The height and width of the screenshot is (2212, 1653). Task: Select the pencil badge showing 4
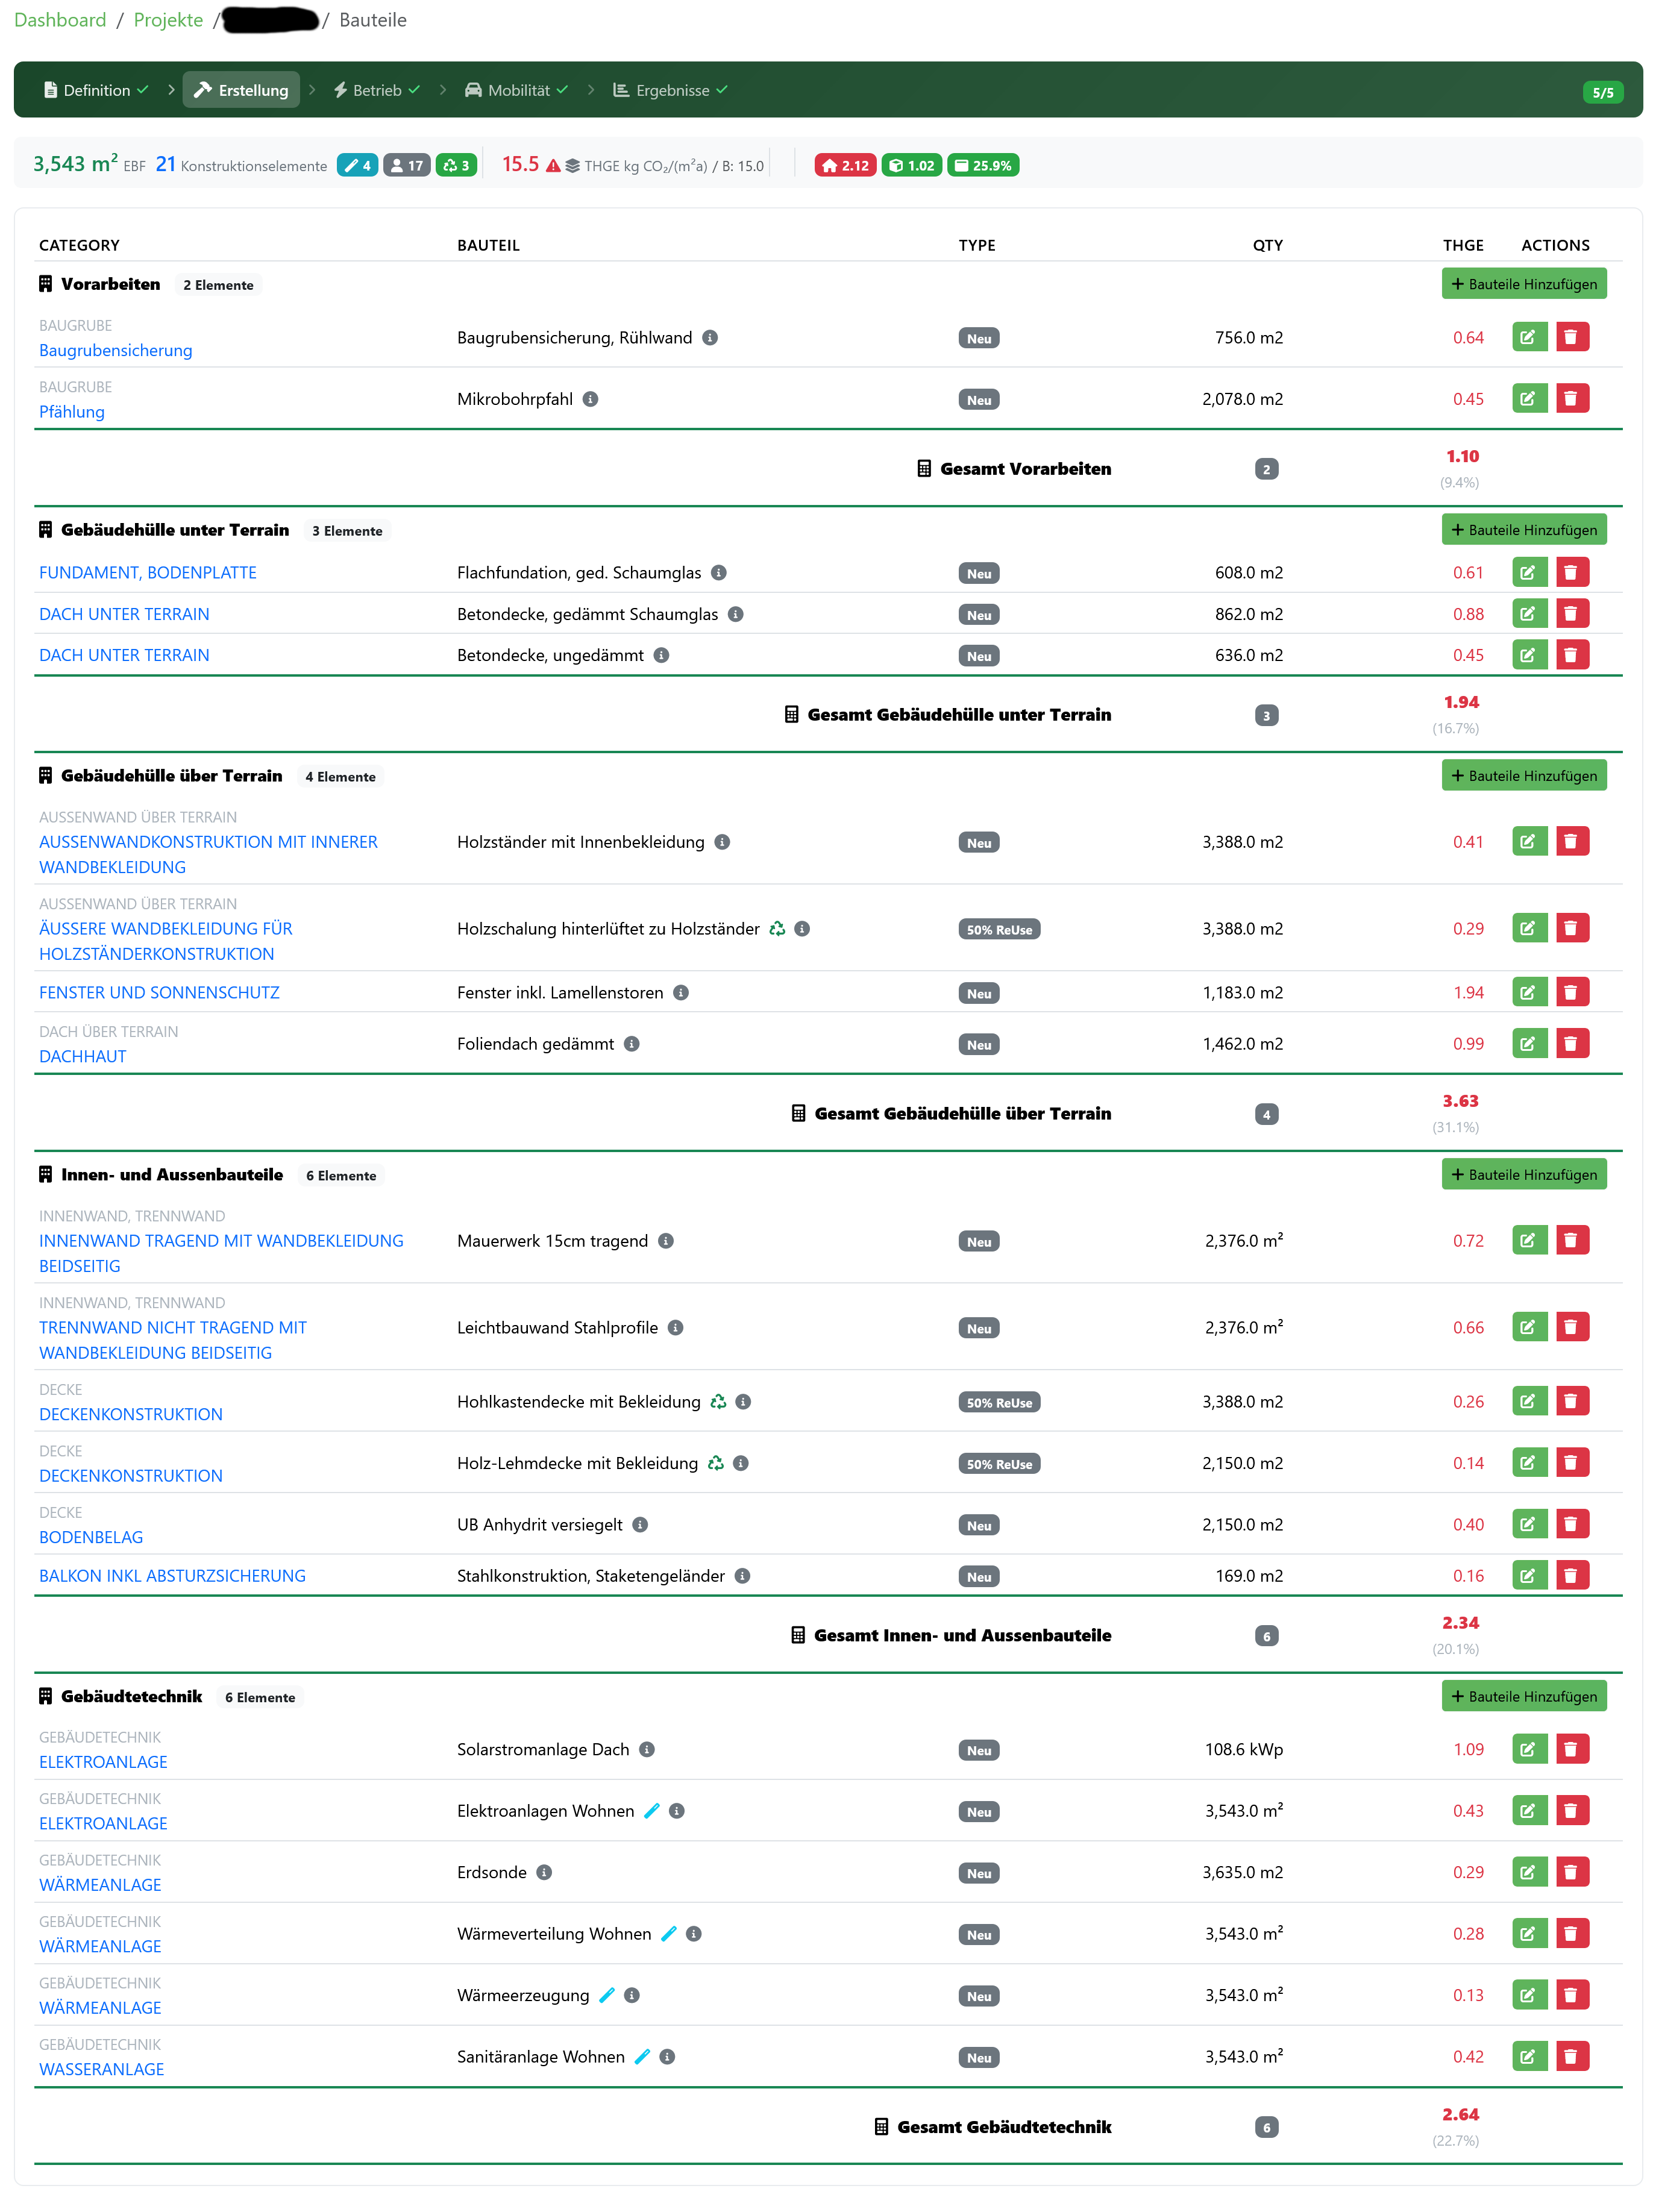357,165
